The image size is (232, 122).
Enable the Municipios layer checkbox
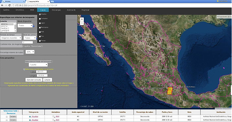[40, 28]
